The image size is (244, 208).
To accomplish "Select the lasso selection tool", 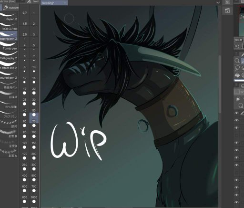I will 237,68.
